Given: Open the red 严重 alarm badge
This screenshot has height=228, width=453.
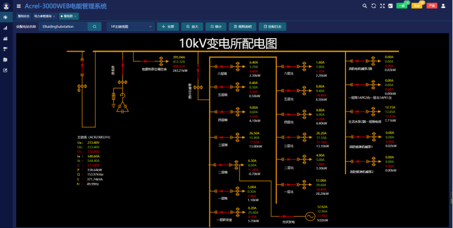Looking at the screenshot, I should (x=431, y=6).
